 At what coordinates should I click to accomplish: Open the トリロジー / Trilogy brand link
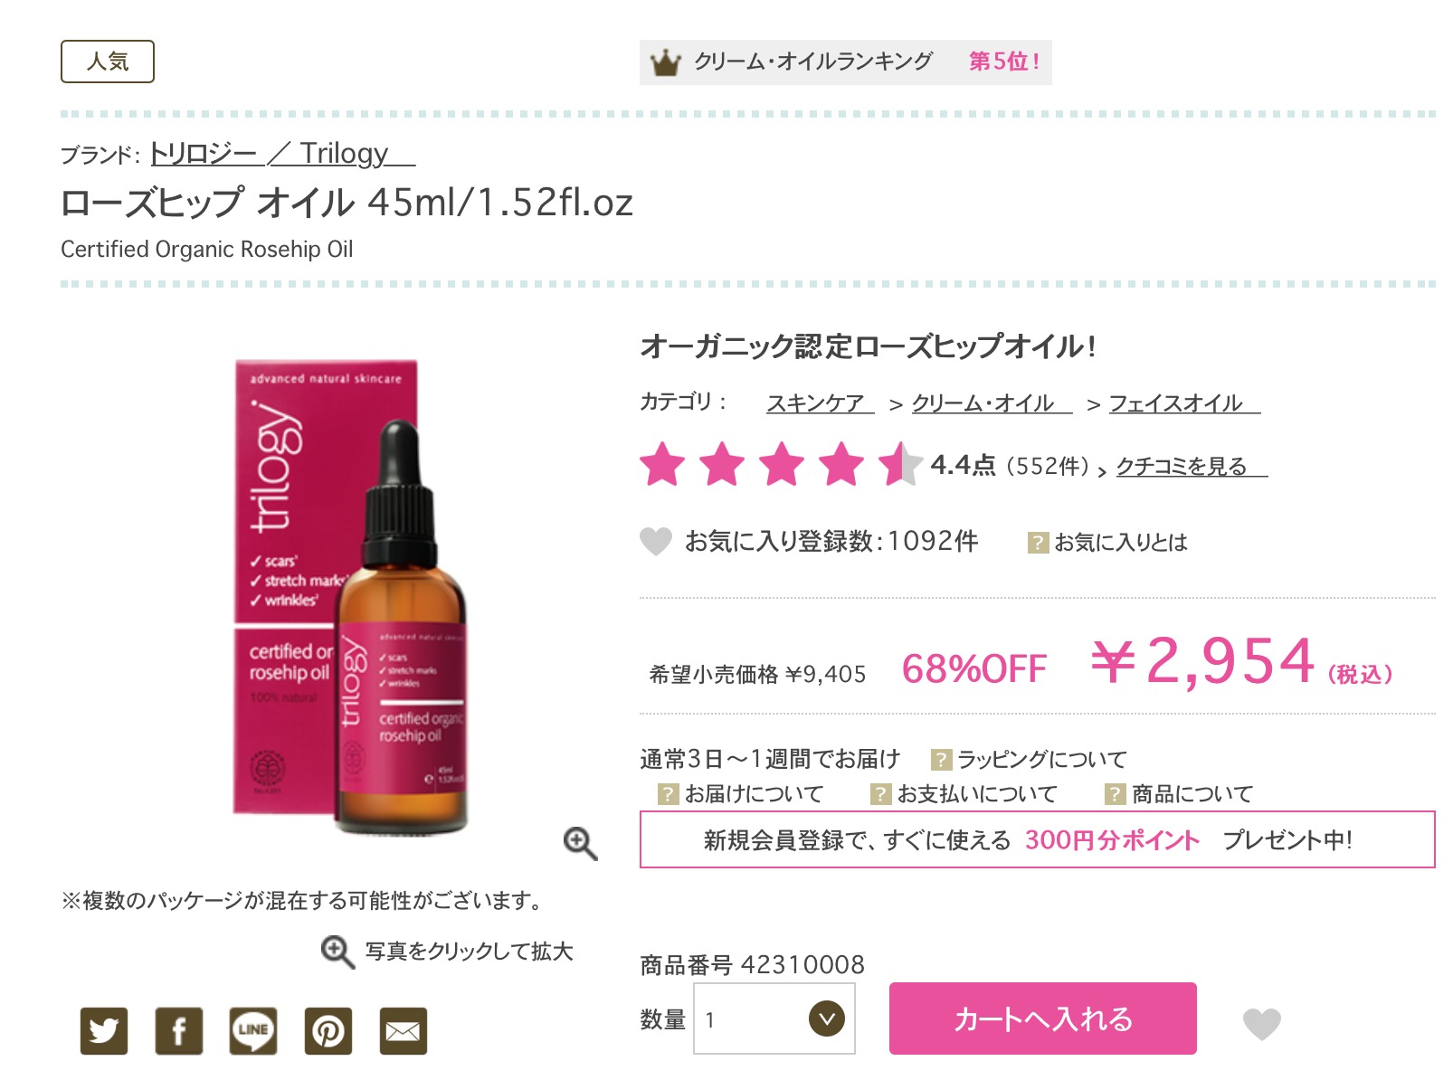(283, 153)
